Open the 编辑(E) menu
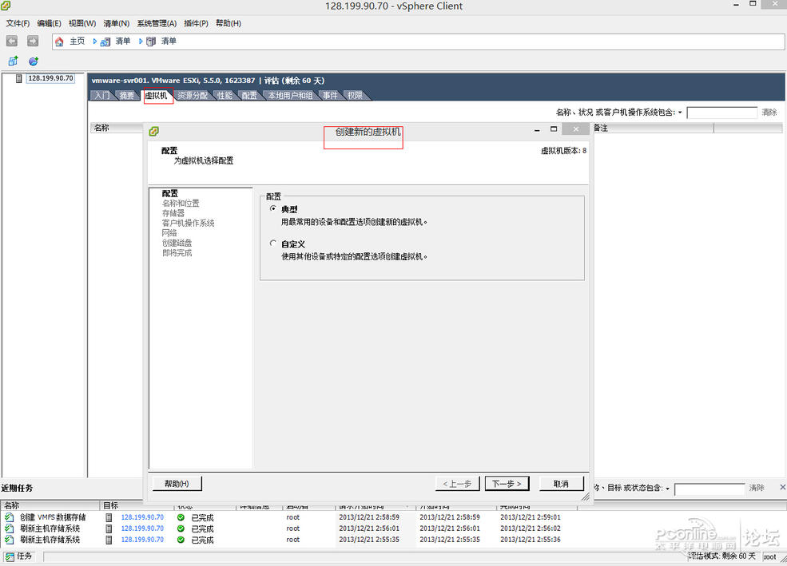787x566 pixels. pyautogui.click(x=50, y=23)
